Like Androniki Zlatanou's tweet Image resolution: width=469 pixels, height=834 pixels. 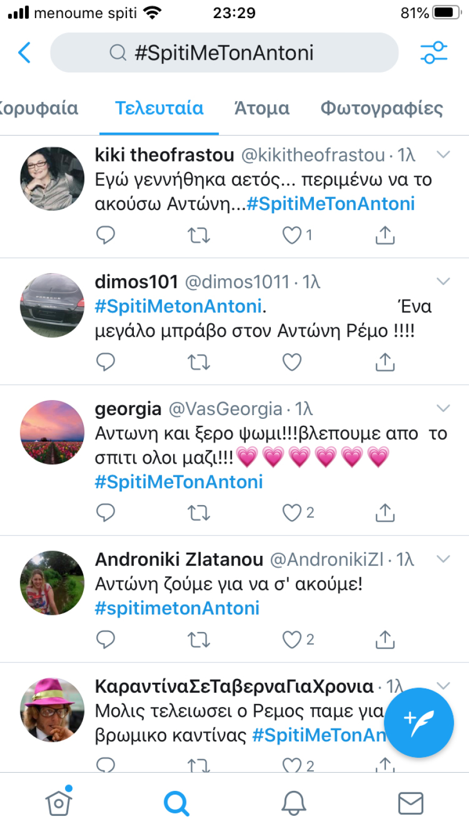pyautogui.click(x=291, y=639)
